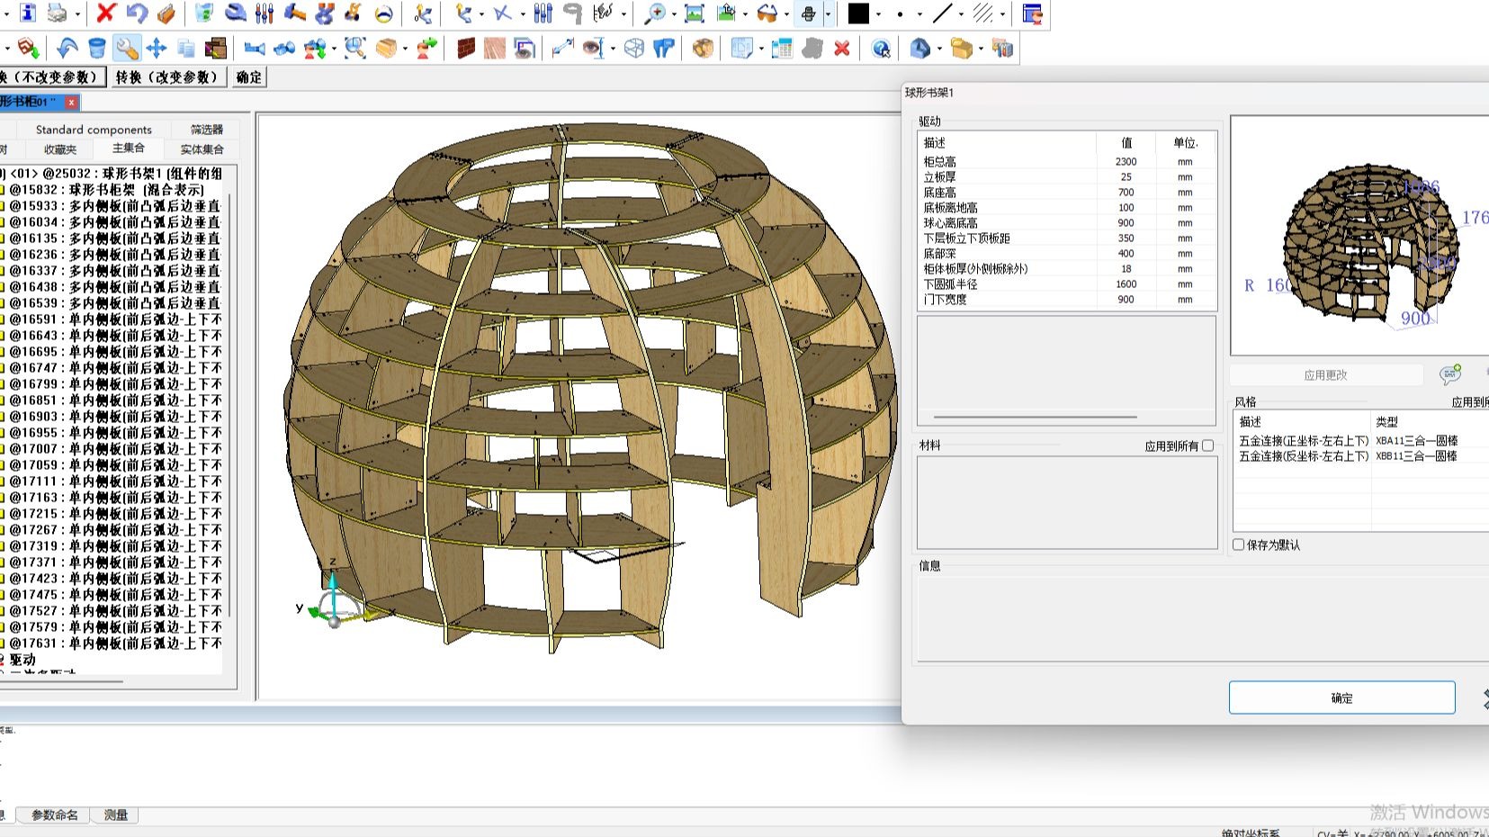Open the magnifier zoom tool
Viewport: 1489px width, 837px height.
[x=656, y=13]
